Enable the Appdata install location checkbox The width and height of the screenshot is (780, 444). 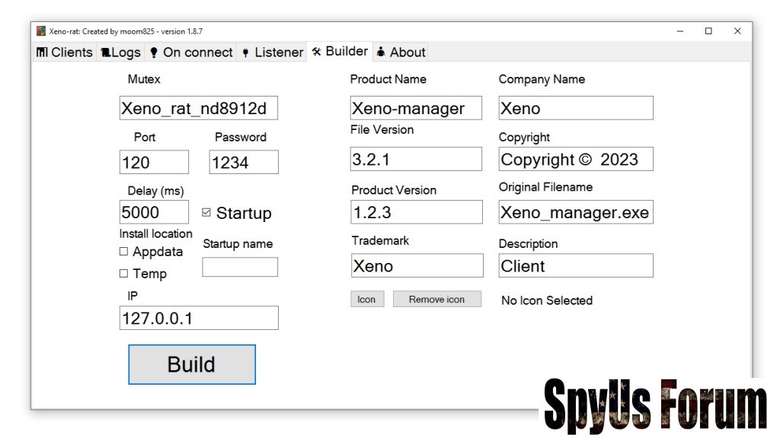click(x=123, y=252)
